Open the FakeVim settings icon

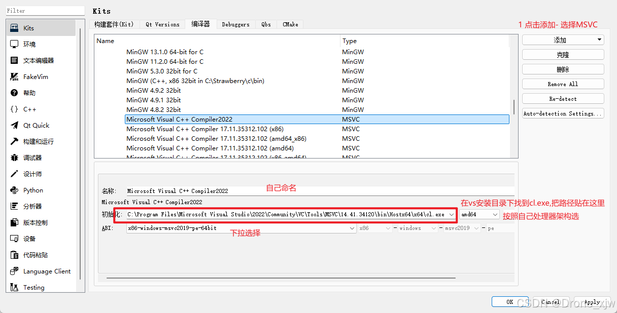14,77
